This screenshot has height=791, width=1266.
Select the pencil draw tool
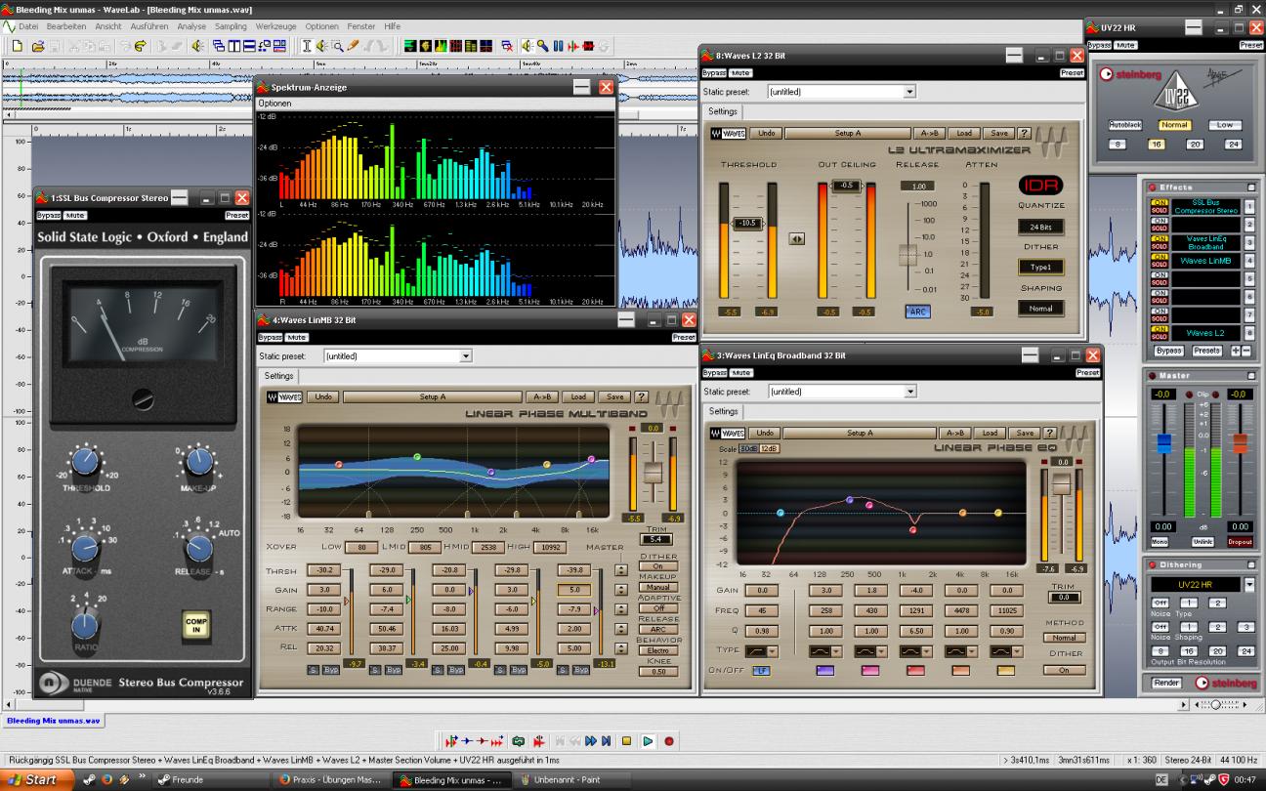click(x=353, y=46)
